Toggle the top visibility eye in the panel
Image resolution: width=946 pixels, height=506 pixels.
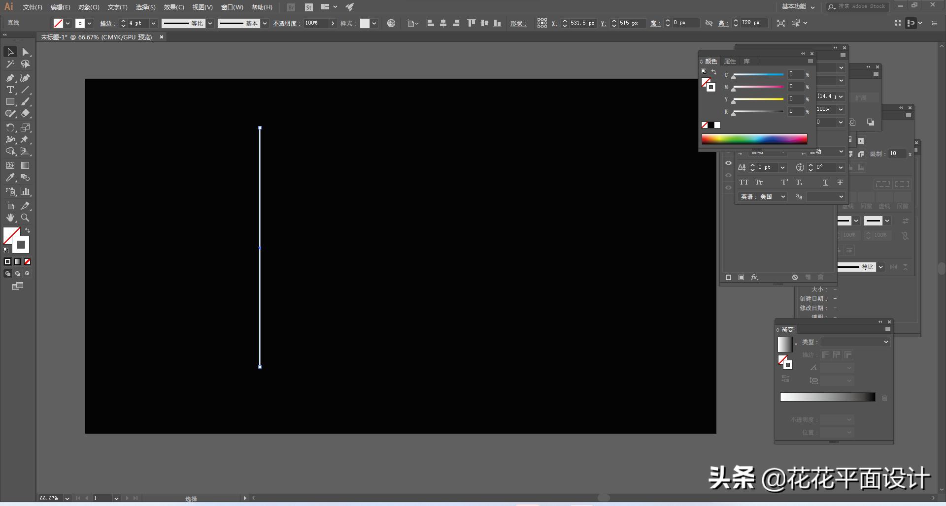(x=728, y=163)
